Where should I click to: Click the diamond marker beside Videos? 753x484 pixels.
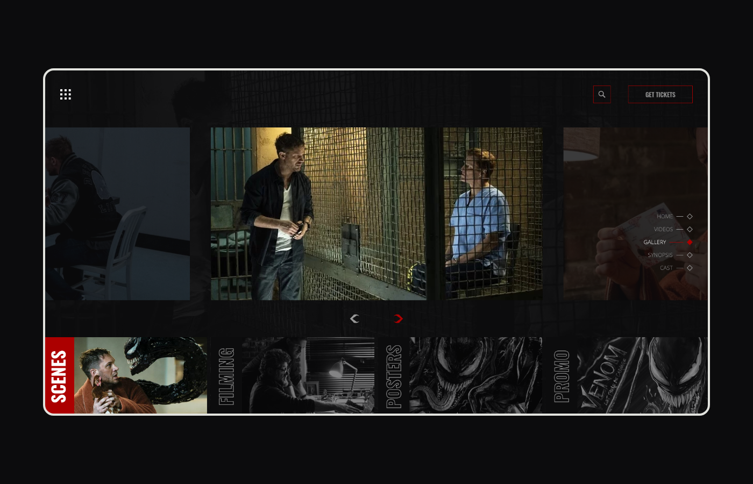pyautogui.click(x=690, y=229)
